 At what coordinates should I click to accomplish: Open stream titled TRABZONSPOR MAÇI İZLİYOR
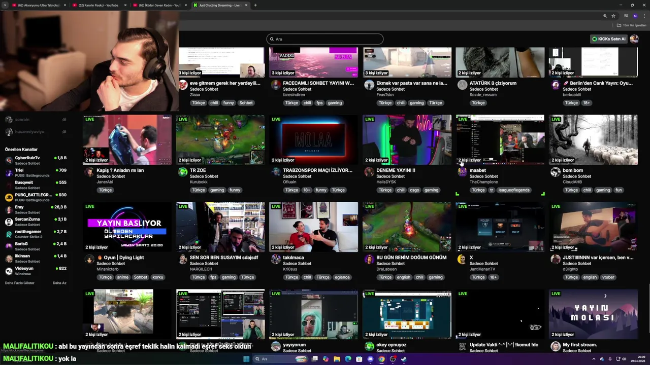[x=318, y=170]
